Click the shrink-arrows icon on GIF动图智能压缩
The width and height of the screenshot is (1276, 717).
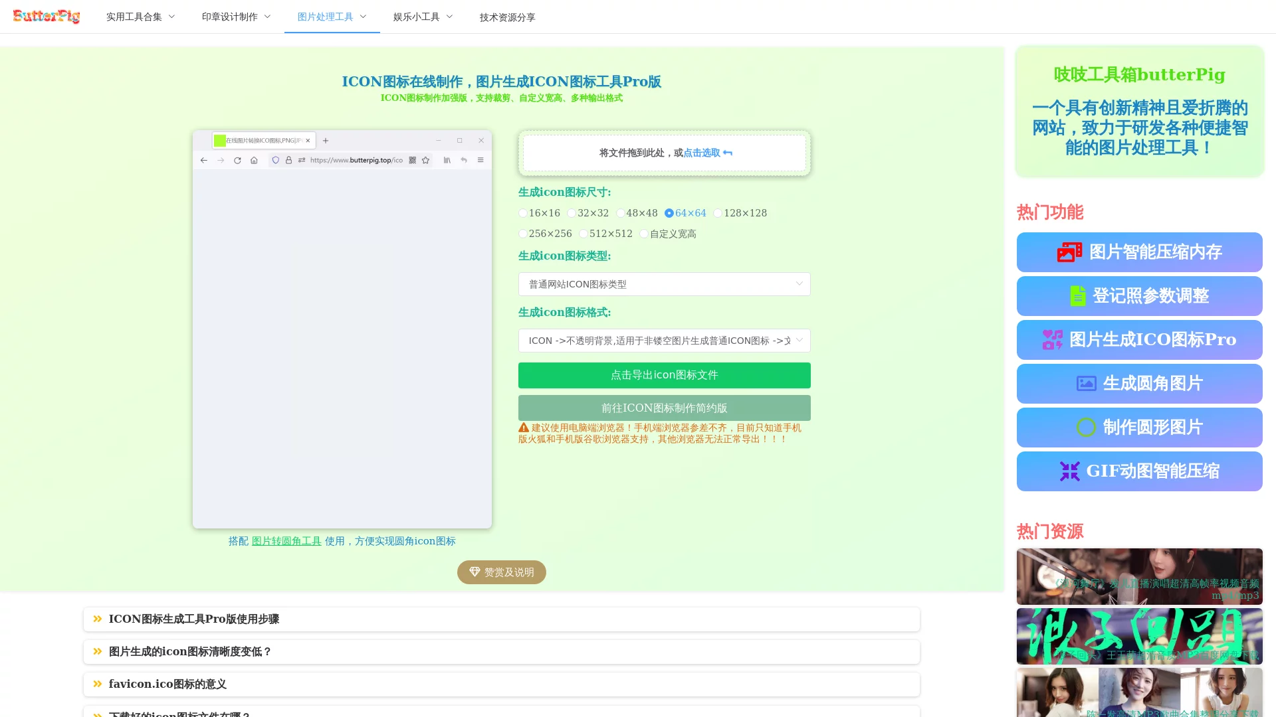tap(1070, 471)
